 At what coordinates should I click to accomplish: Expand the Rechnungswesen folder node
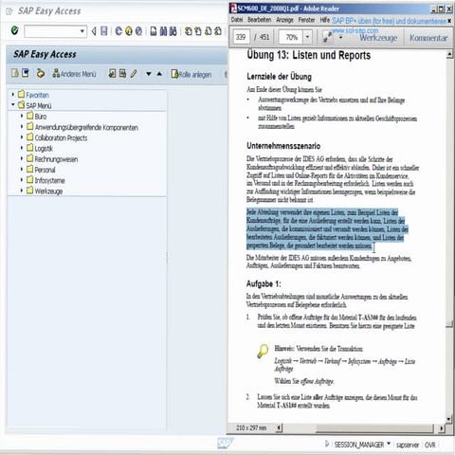22,158
